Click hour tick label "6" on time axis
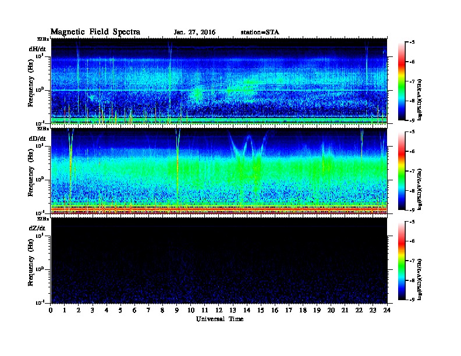Screen dimensions: 461x356 [134, 311]
